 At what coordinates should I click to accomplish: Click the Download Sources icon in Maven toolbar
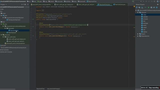142,7
